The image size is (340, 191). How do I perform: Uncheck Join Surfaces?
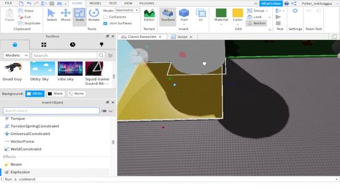(105, 23)
